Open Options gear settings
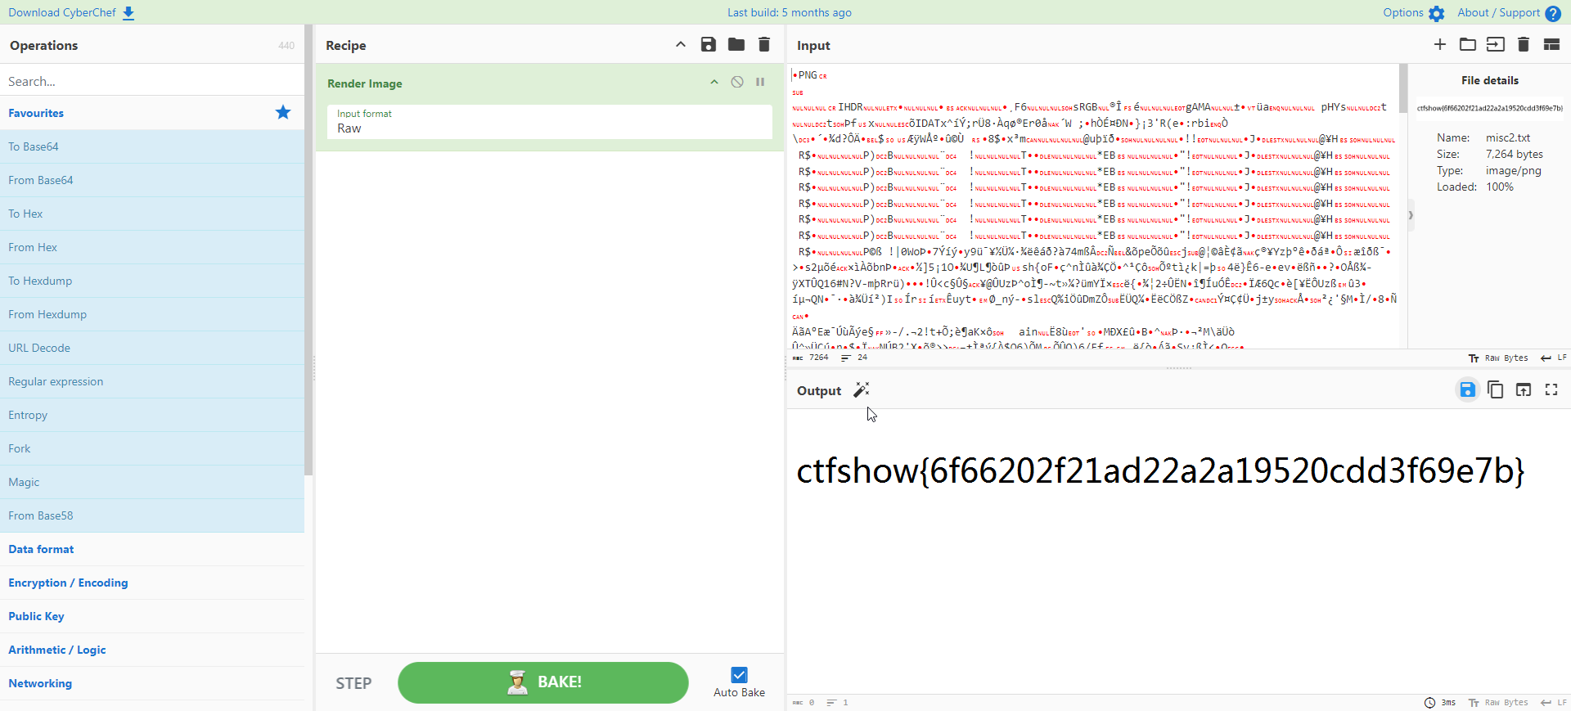Viewport: 1571px width, 711px height. click(1437, 13)
